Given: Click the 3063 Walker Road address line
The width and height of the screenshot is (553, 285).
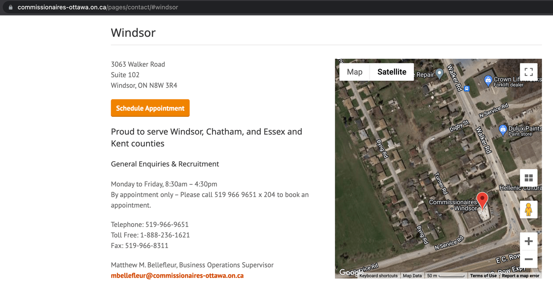Looking at the screenshot, I should pyautogui.click(x=138, y=64).
